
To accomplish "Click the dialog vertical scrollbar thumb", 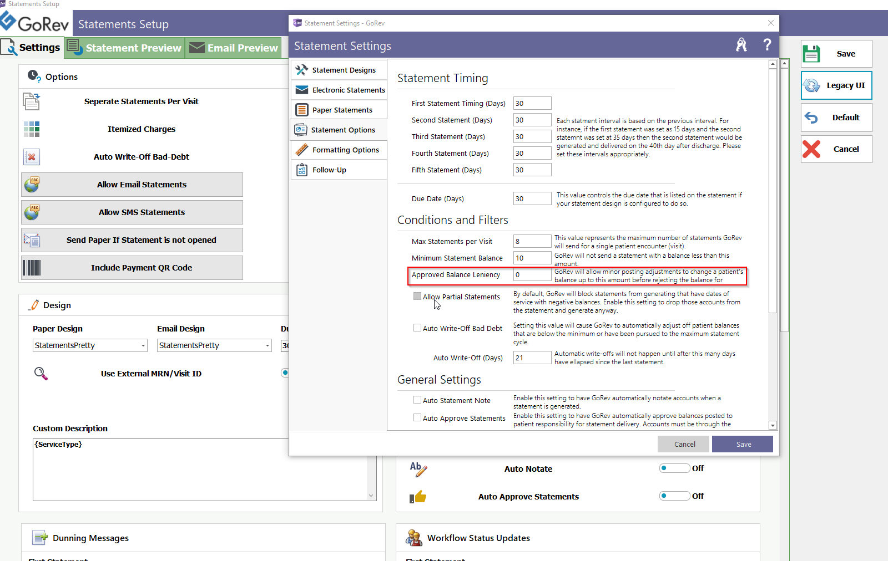I will [773, 191].
